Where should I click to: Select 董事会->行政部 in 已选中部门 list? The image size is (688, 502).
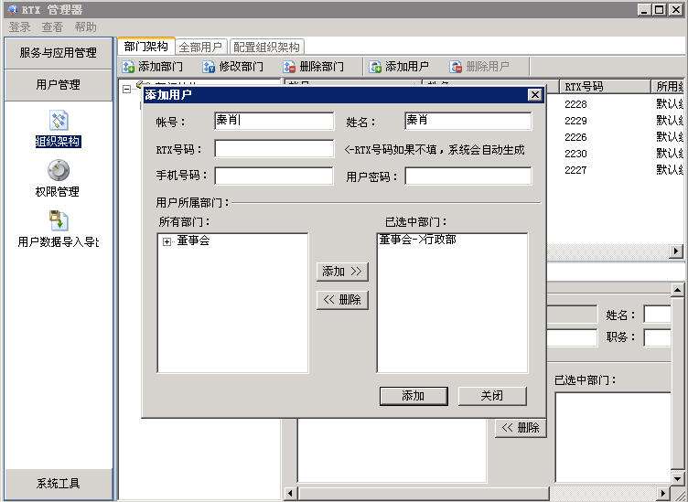[x=418, y=240]
